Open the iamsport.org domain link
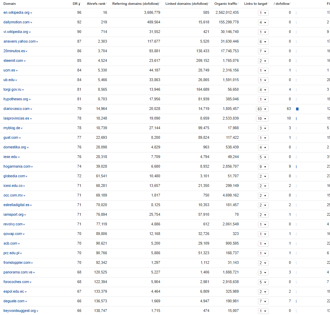 13,214
